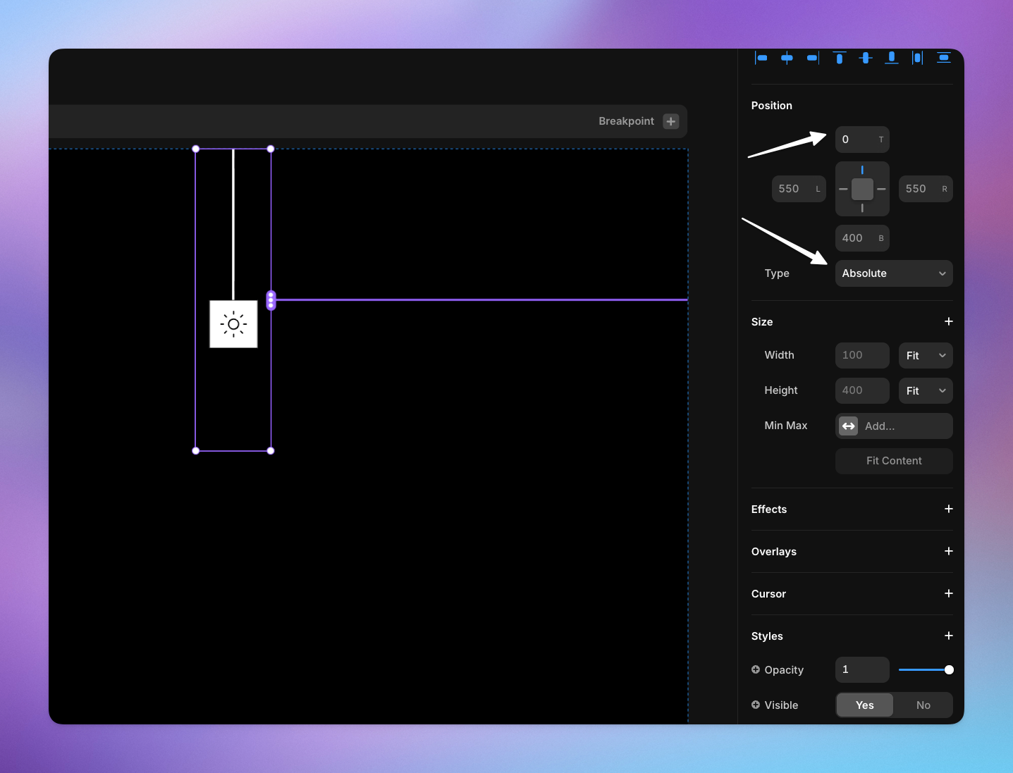Open the Width Fit dropdown
The image size is (1013, 773).
click(x=925, y=356)
